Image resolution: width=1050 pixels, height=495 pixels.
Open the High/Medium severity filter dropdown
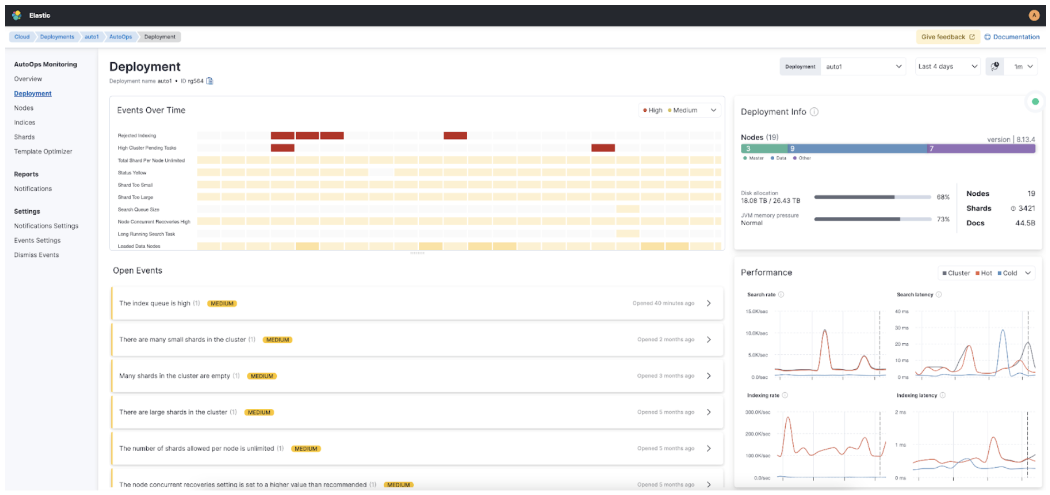(679, 110)
